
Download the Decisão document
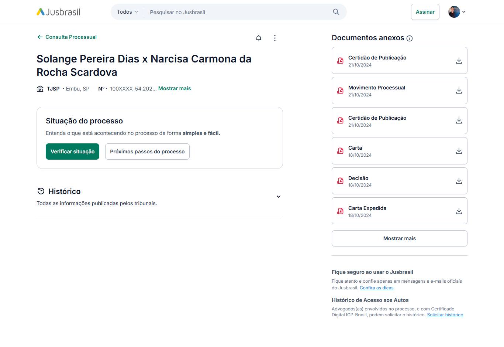tap(459, 181)
